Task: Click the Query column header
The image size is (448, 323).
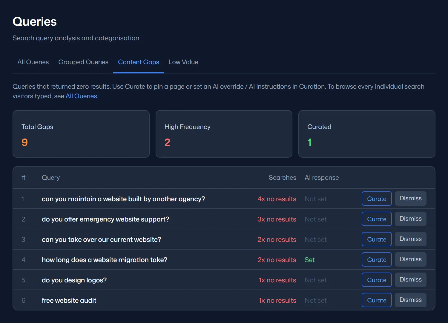Action: [x=51, y=178]
